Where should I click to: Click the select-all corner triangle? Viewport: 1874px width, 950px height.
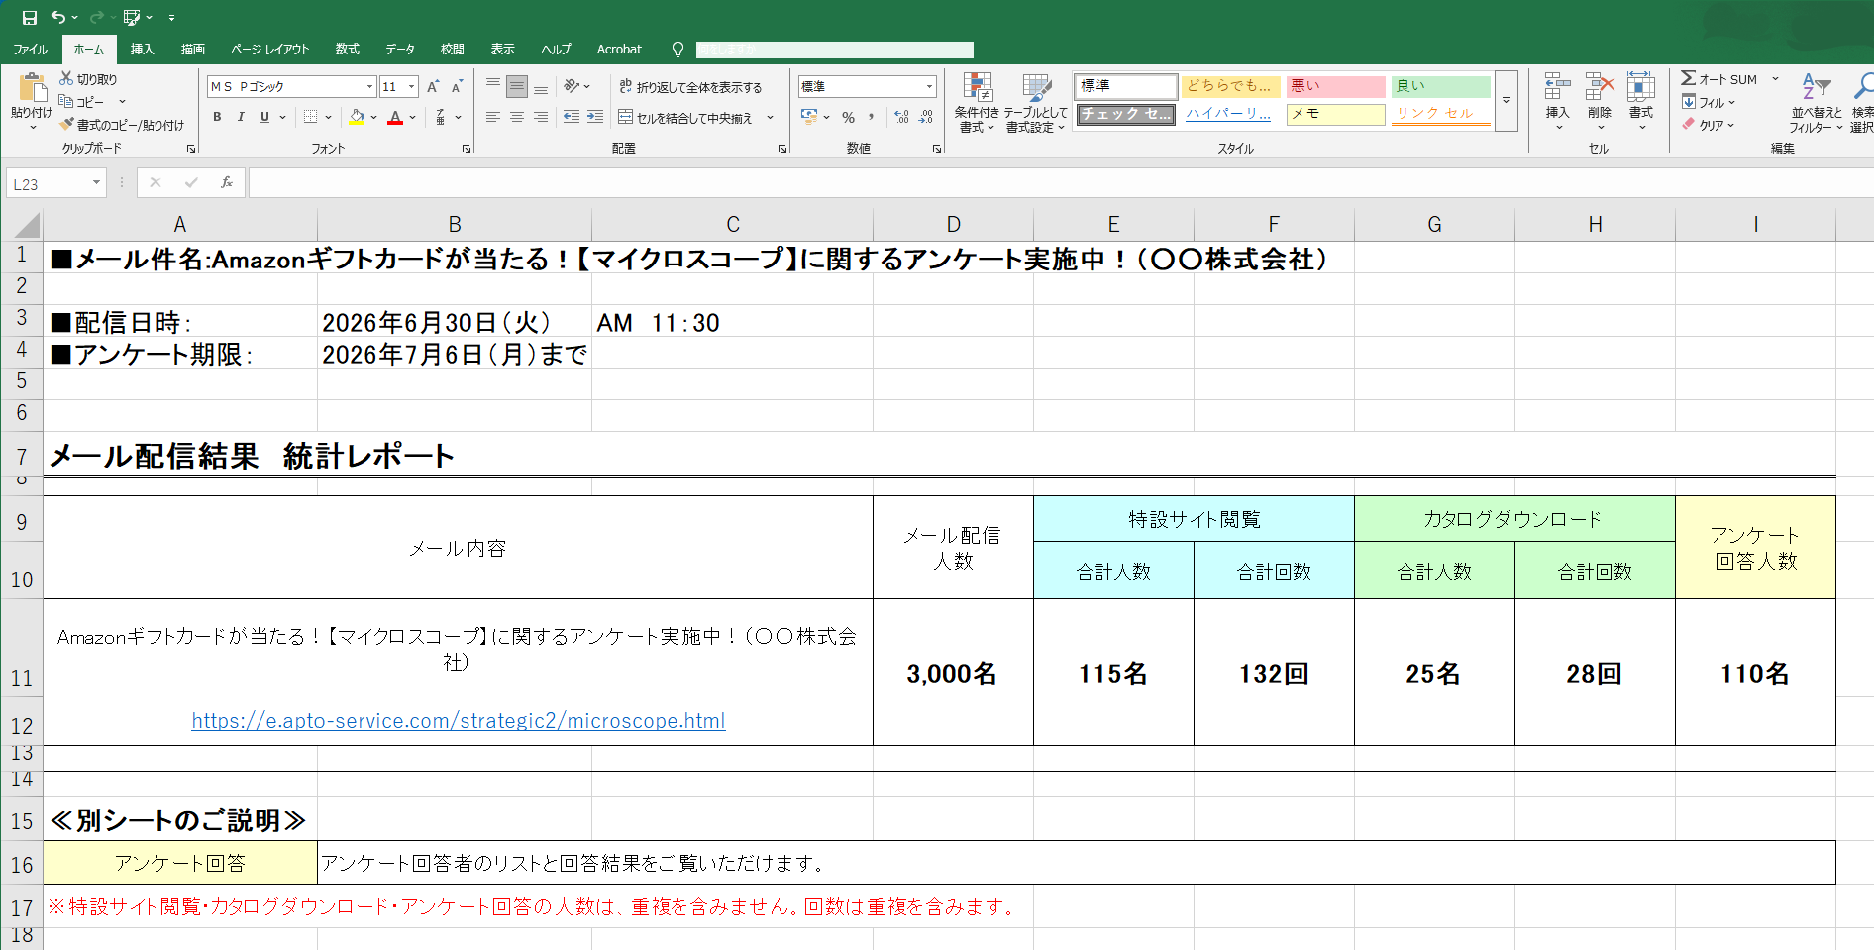click(25, 225)
